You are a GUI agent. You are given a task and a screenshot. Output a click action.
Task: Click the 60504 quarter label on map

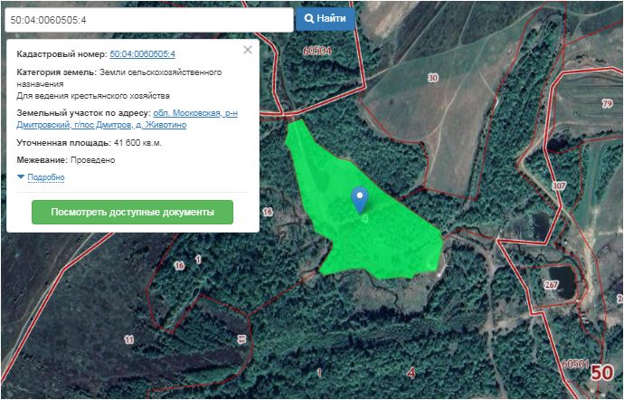[319, 52]
